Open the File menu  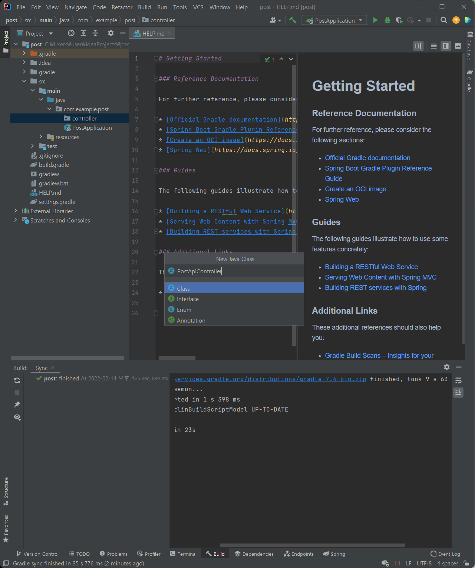[21, 7]
